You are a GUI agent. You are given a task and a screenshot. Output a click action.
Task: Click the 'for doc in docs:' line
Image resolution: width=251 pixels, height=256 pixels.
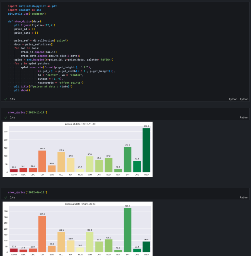tap(27, 48)
